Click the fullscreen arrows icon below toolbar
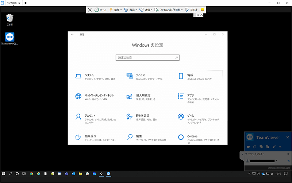The image size is (292, 183). [x=198, y=15]
